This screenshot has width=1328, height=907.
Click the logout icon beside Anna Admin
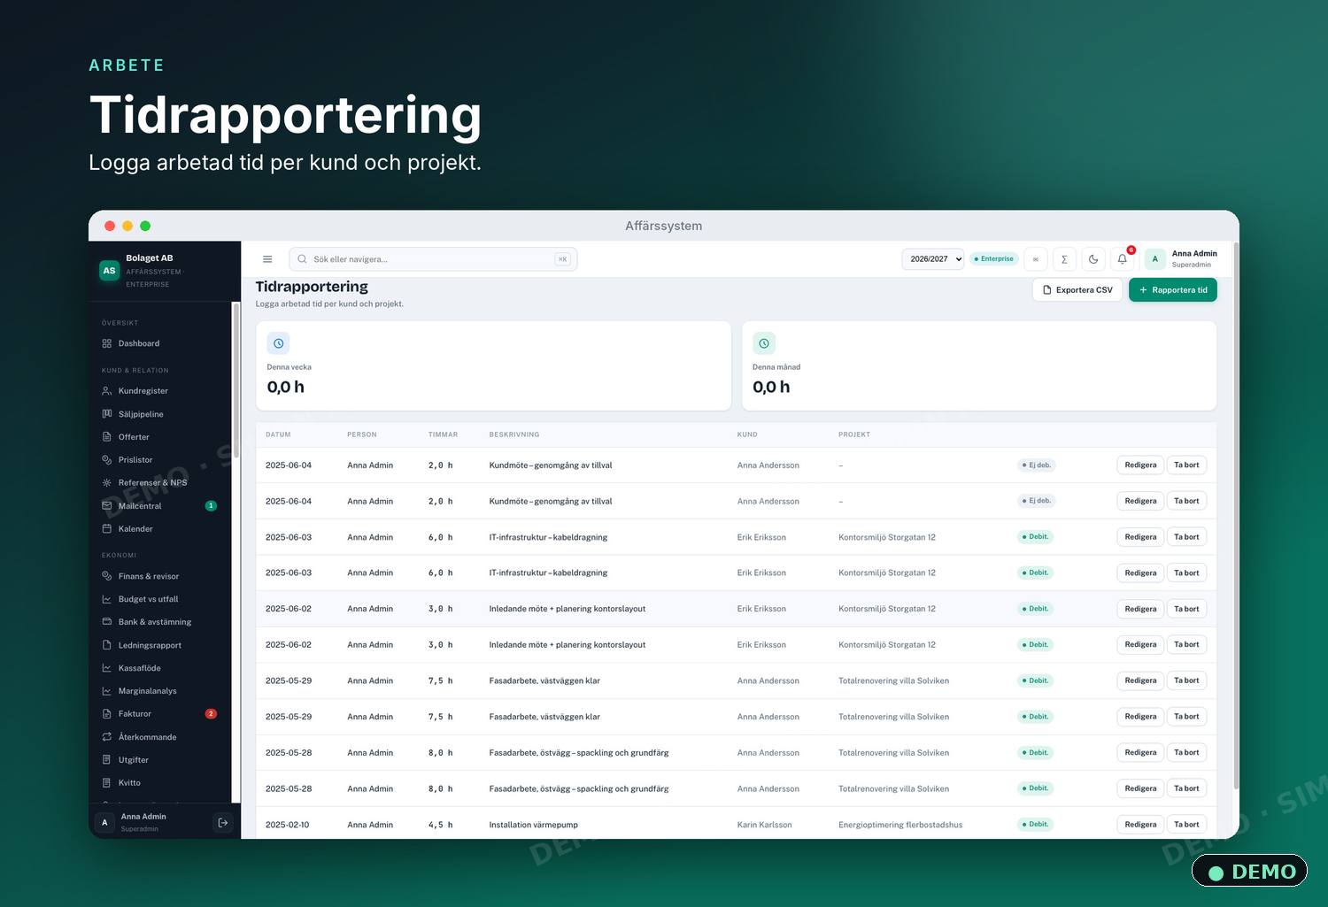223,823
